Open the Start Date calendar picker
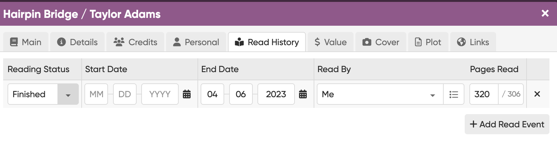This screenshot has width=557, height=143. click(187, 94)
